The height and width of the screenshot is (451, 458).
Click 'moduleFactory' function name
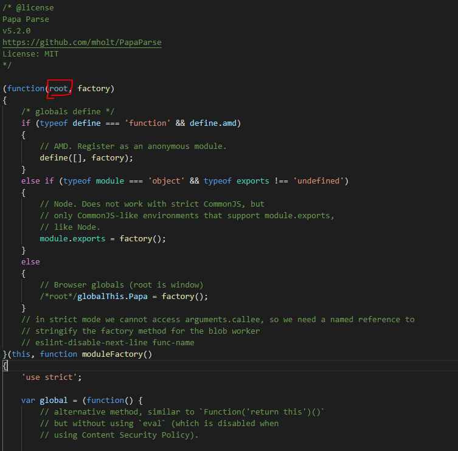pos(112,354)
